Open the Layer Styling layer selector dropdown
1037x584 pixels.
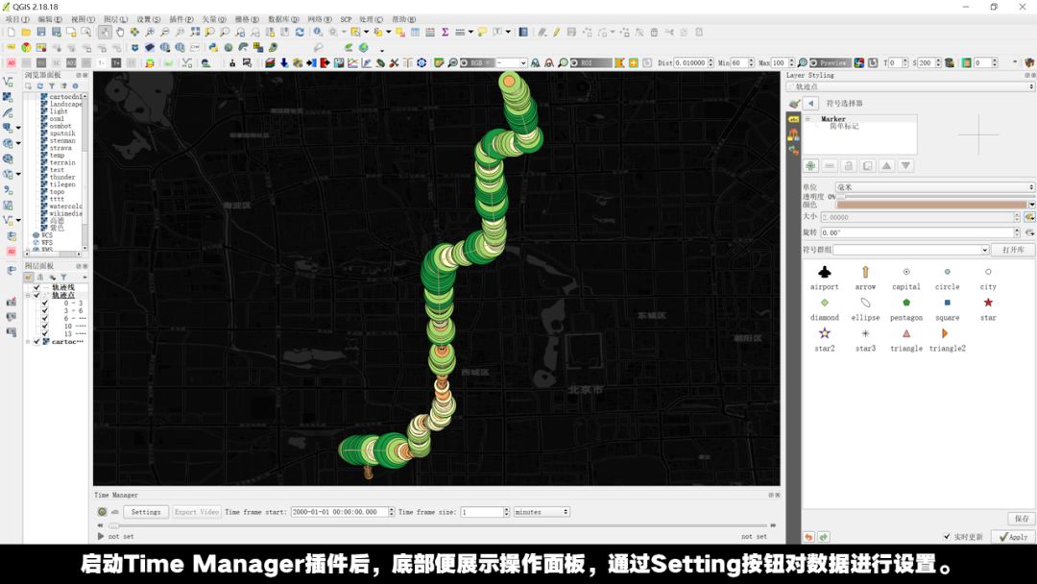click(x=910, y=86)
